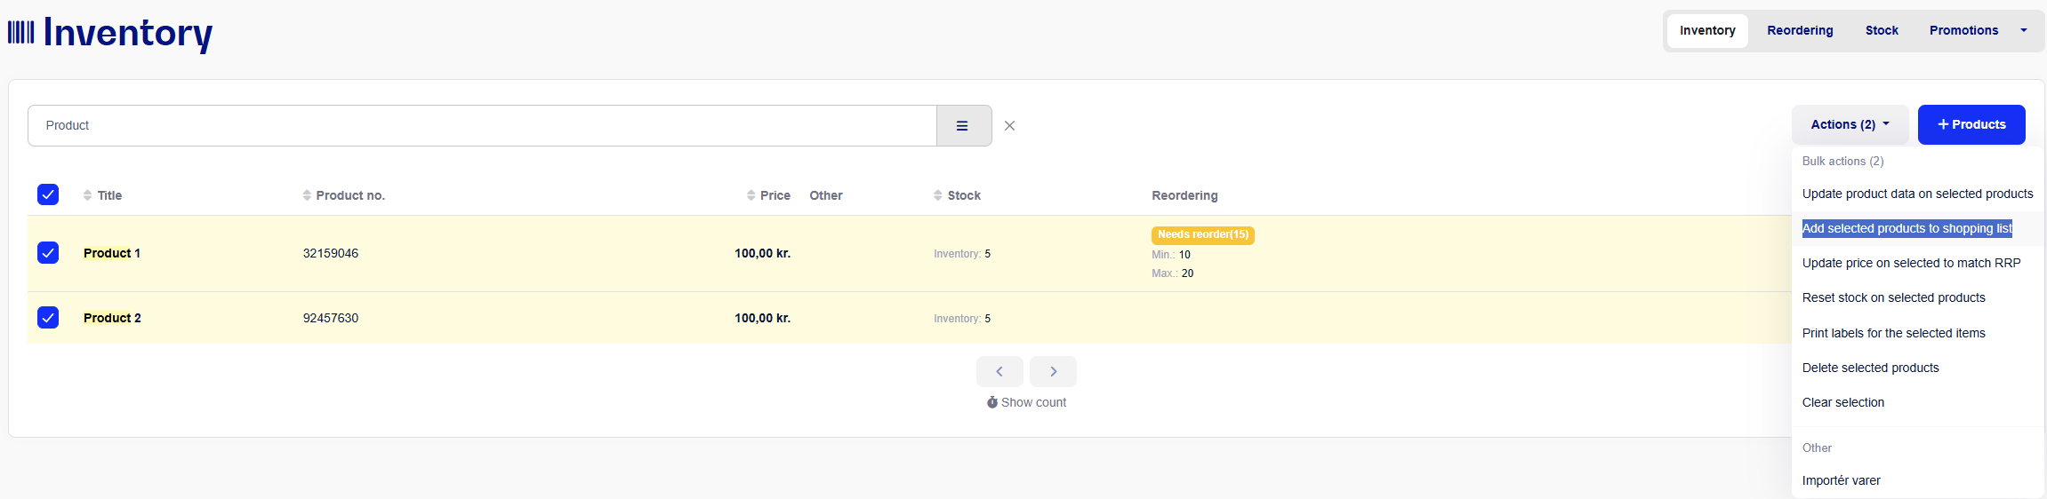This screenshot has width=2047, height=499.
Task: Click the Min.: 10 reordering value
Action: click(1171, 255)
